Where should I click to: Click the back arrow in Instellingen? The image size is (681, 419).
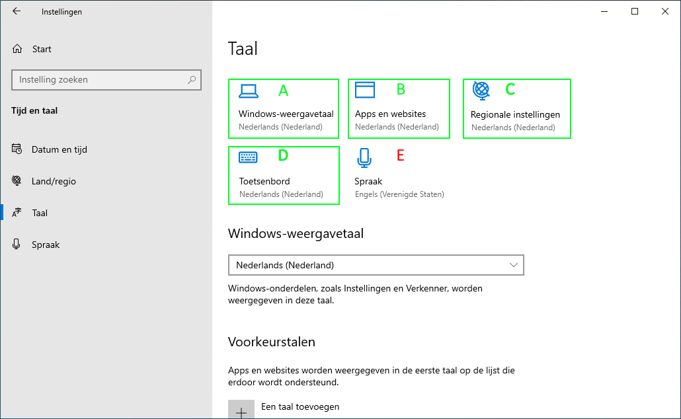(17, 11)
